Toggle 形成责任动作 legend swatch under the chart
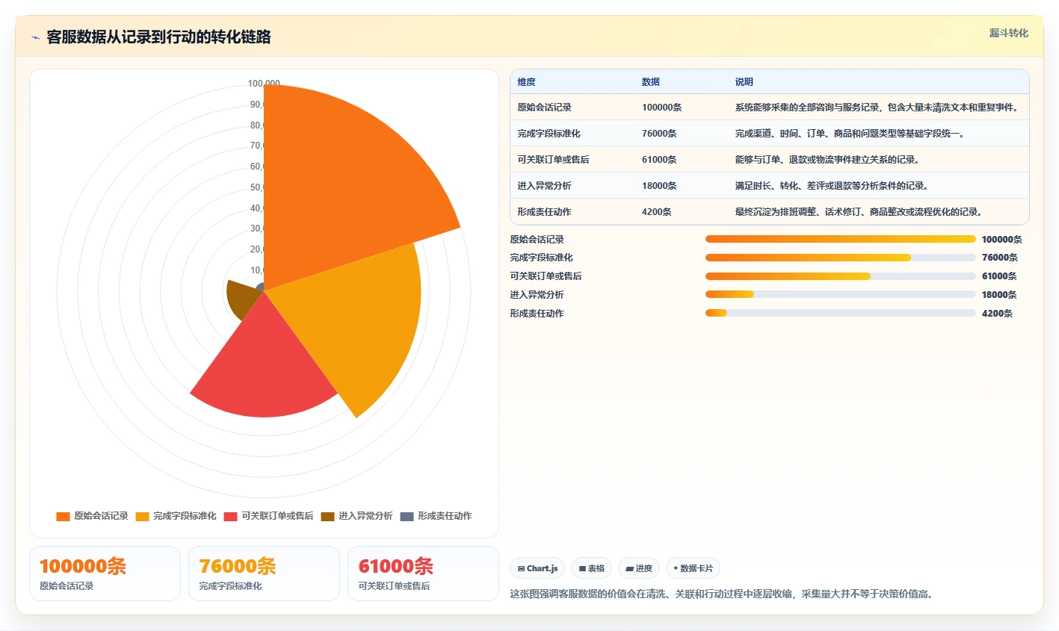The image size is (1059, 631). point(407,516)
